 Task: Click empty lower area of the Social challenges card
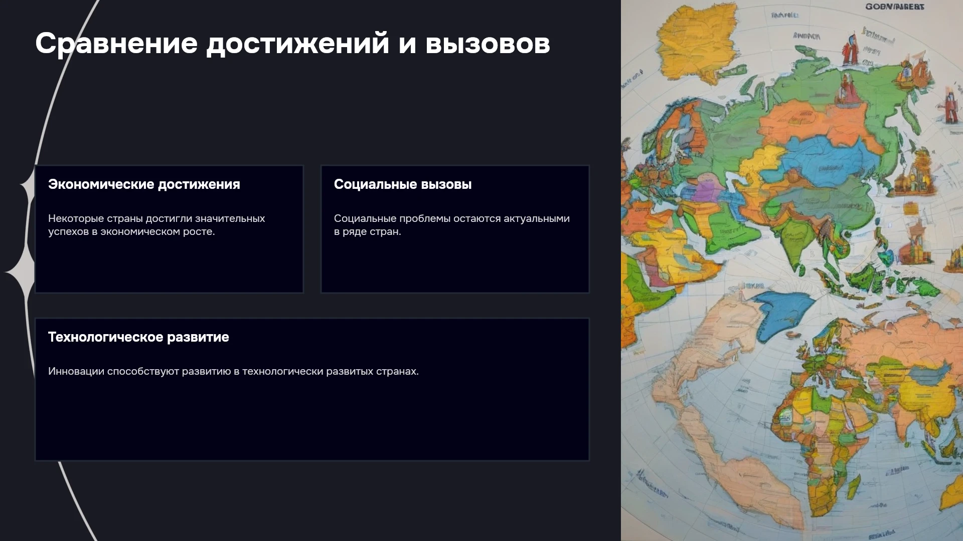[454, 265]
